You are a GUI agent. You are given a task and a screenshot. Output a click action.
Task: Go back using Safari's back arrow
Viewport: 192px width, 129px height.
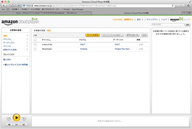[x=3, y=6]
